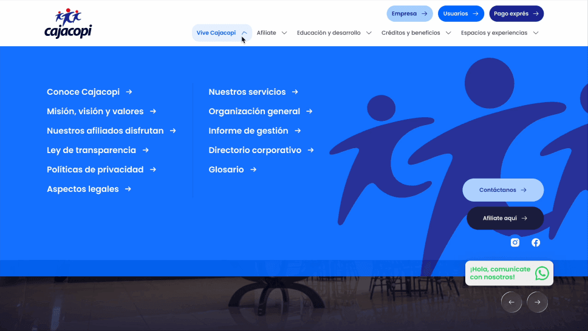Open Misión, visión y valores
The height and width of the screenshot is (331, 588).
click(x=95, y=111)
